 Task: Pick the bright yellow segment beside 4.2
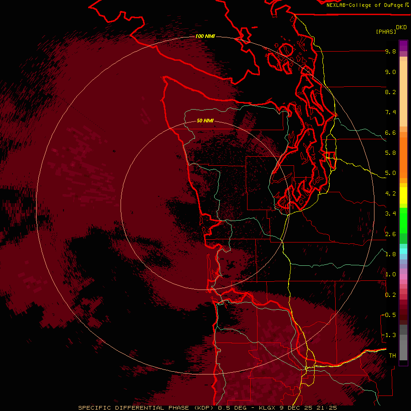403,195
